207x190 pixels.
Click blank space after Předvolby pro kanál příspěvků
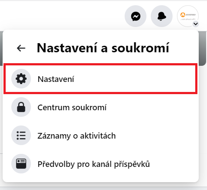173,164
